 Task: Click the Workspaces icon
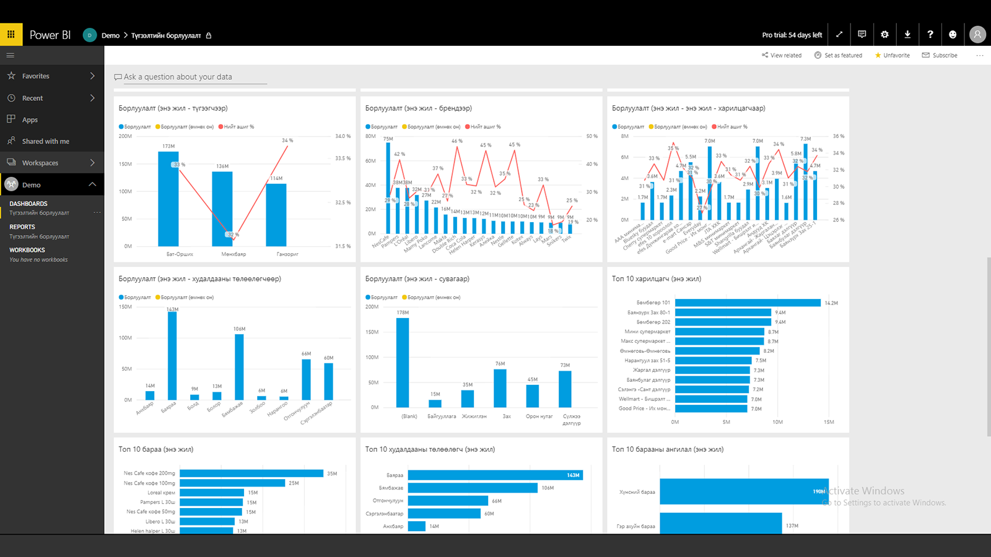point(11,162)
